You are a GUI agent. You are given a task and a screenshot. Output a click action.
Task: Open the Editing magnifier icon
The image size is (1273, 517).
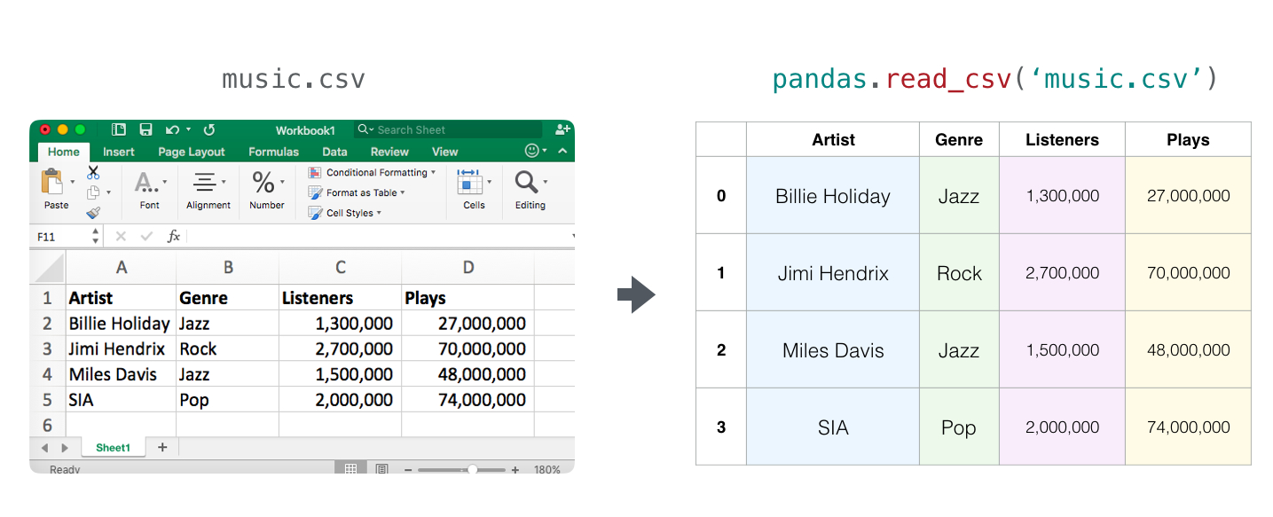tap(525, 184)
